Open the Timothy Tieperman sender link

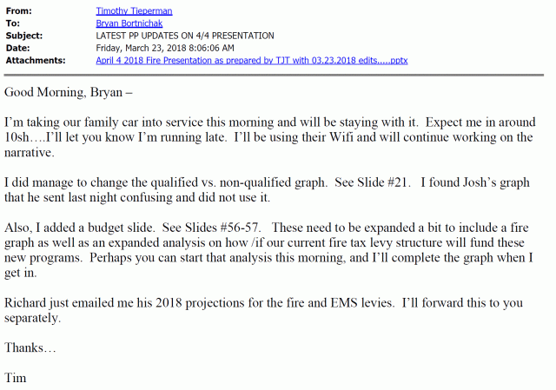pyautogui.click(x=135, y=10)
